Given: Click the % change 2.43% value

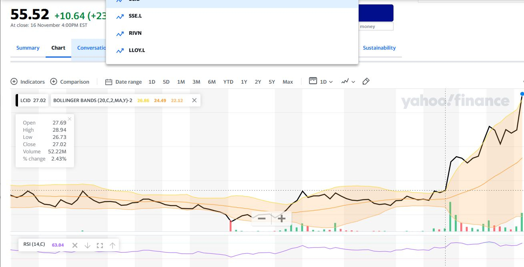Looking at the screenshot, I should [x=59, y=159].
